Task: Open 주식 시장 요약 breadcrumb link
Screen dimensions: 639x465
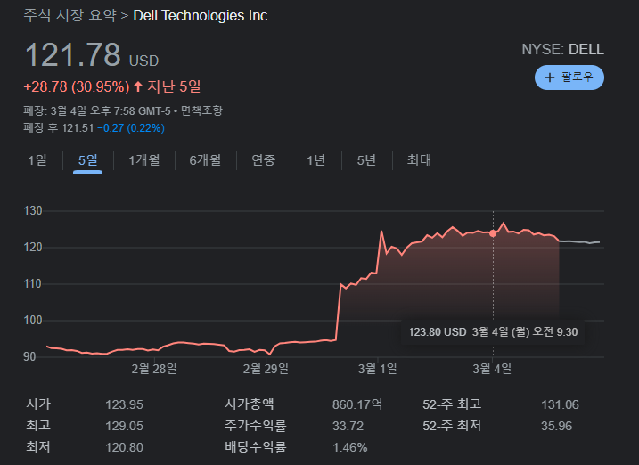Action: pos(70,15)
